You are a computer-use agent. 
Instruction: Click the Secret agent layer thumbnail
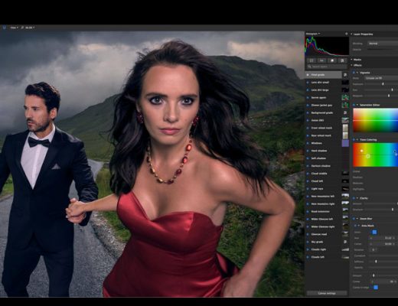(345, 97)
